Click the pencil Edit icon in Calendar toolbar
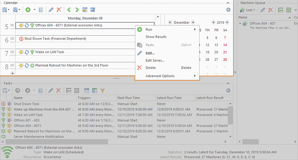The height and width of the screenshot is (160, 298). pyautogui.click(x=51, y=9)
